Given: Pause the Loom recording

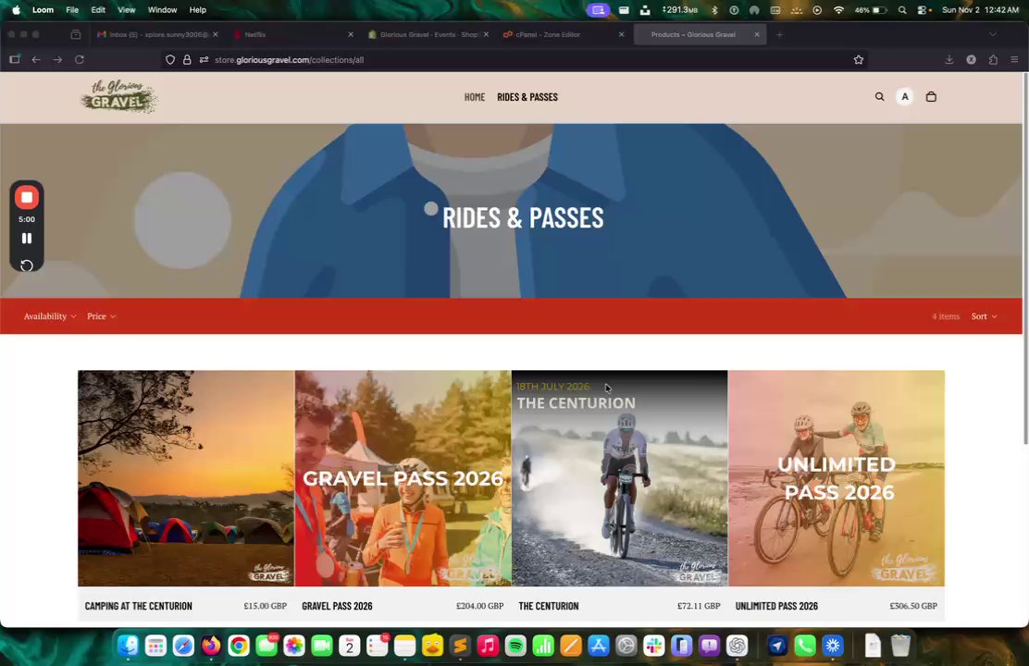Looking at the screenshot, I should click(26, 238).
